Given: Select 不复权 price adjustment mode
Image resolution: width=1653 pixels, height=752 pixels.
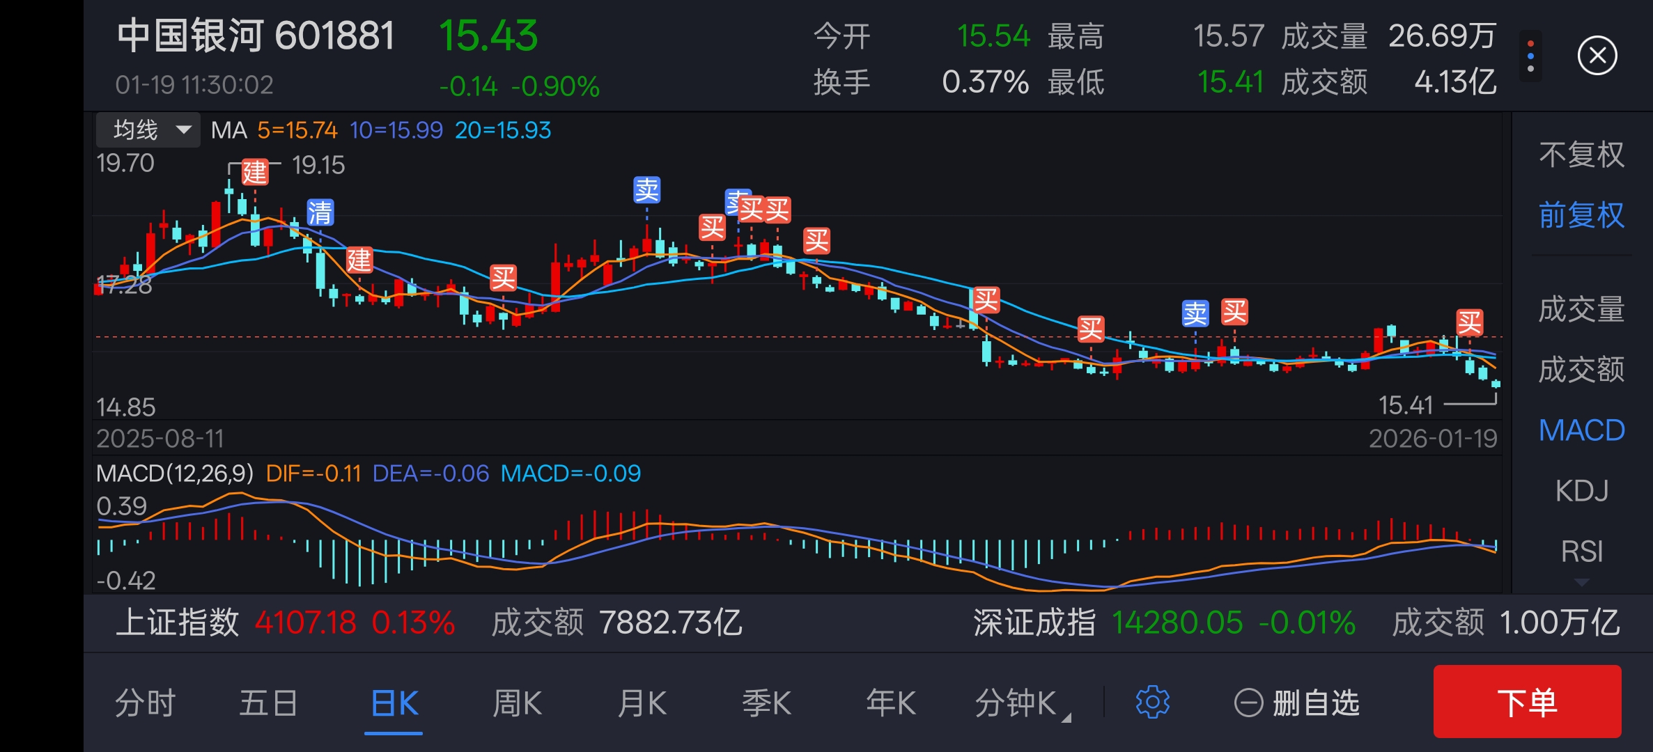Looking at the screenshot, I should [x=1581, y=155].
